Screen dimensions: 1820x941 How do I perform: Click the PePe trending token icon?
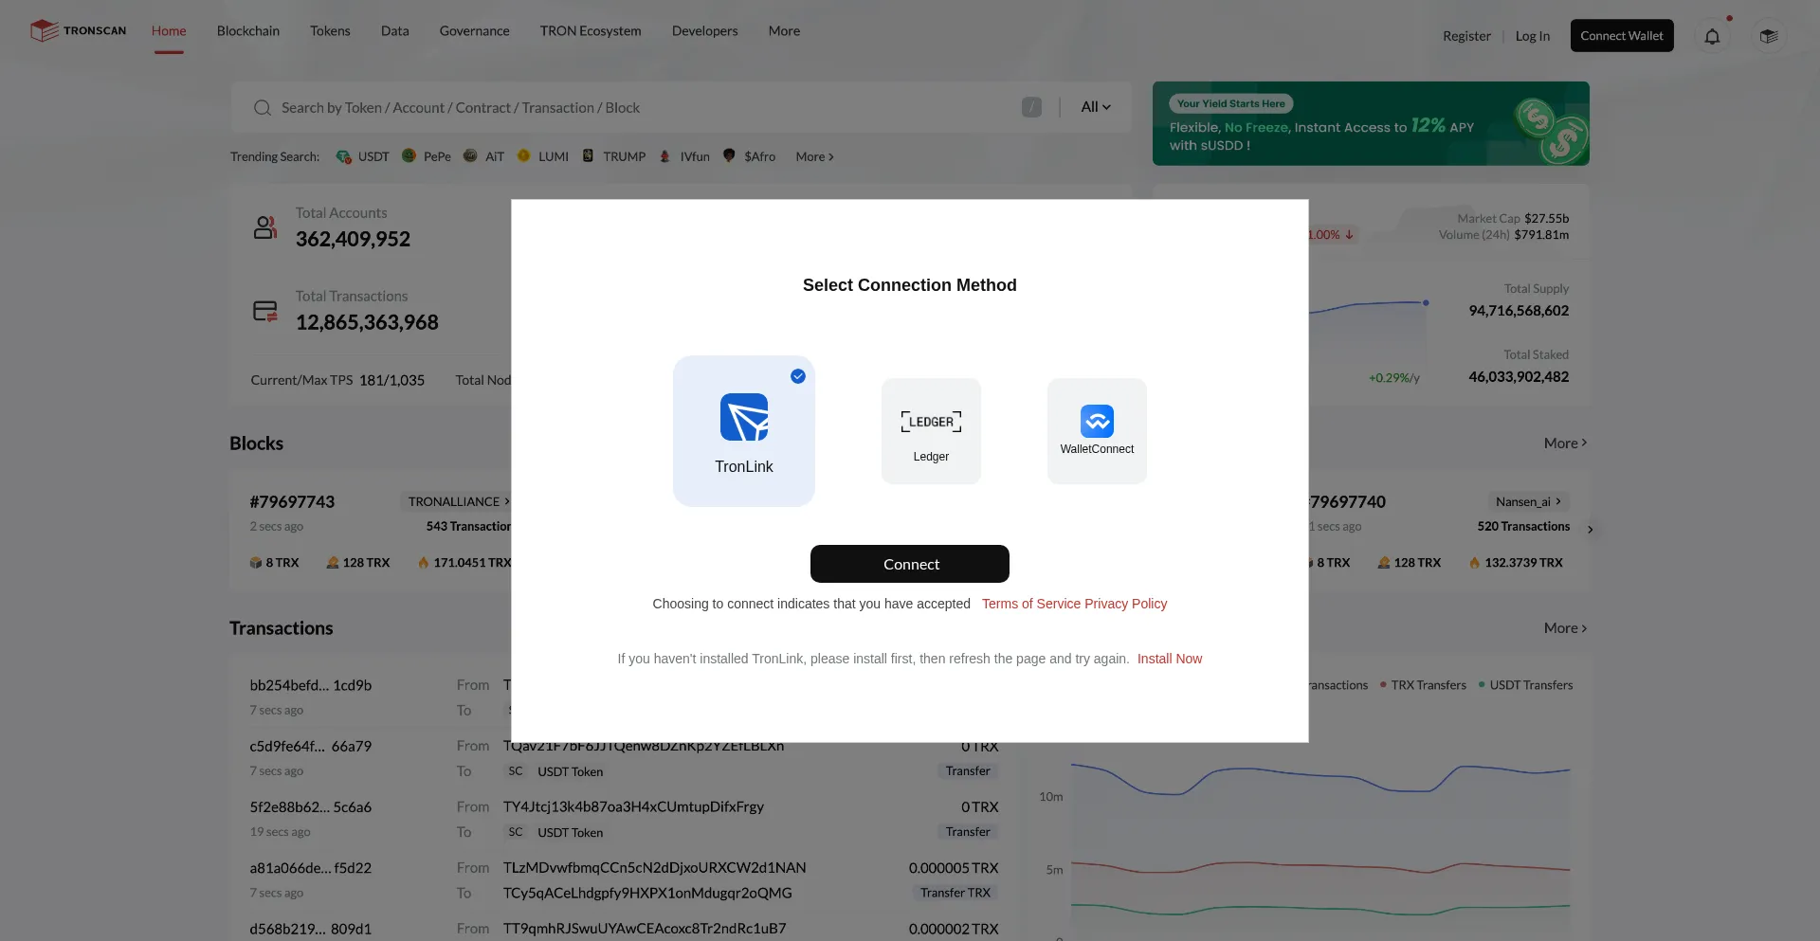coord(409,155)
